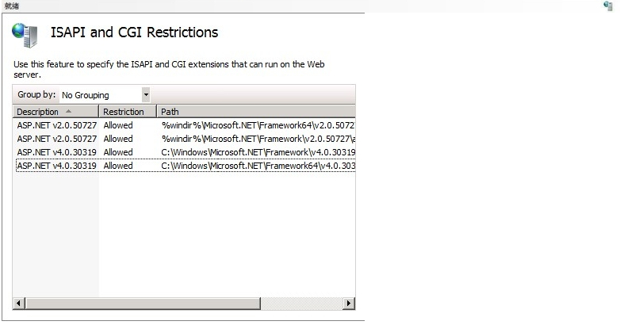
Task: Click Allowed restriction in the third row
Action: coord(118,152)
